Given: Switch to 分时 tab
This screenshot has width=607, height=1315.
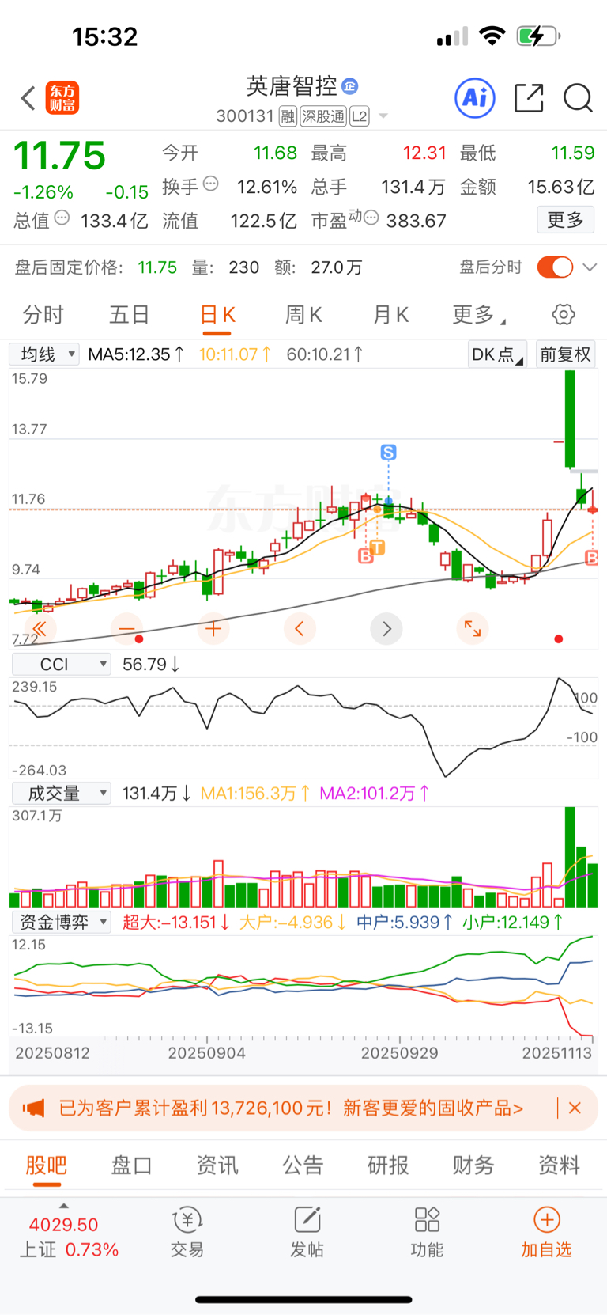Looking at the screenshot, I should 43,315.
